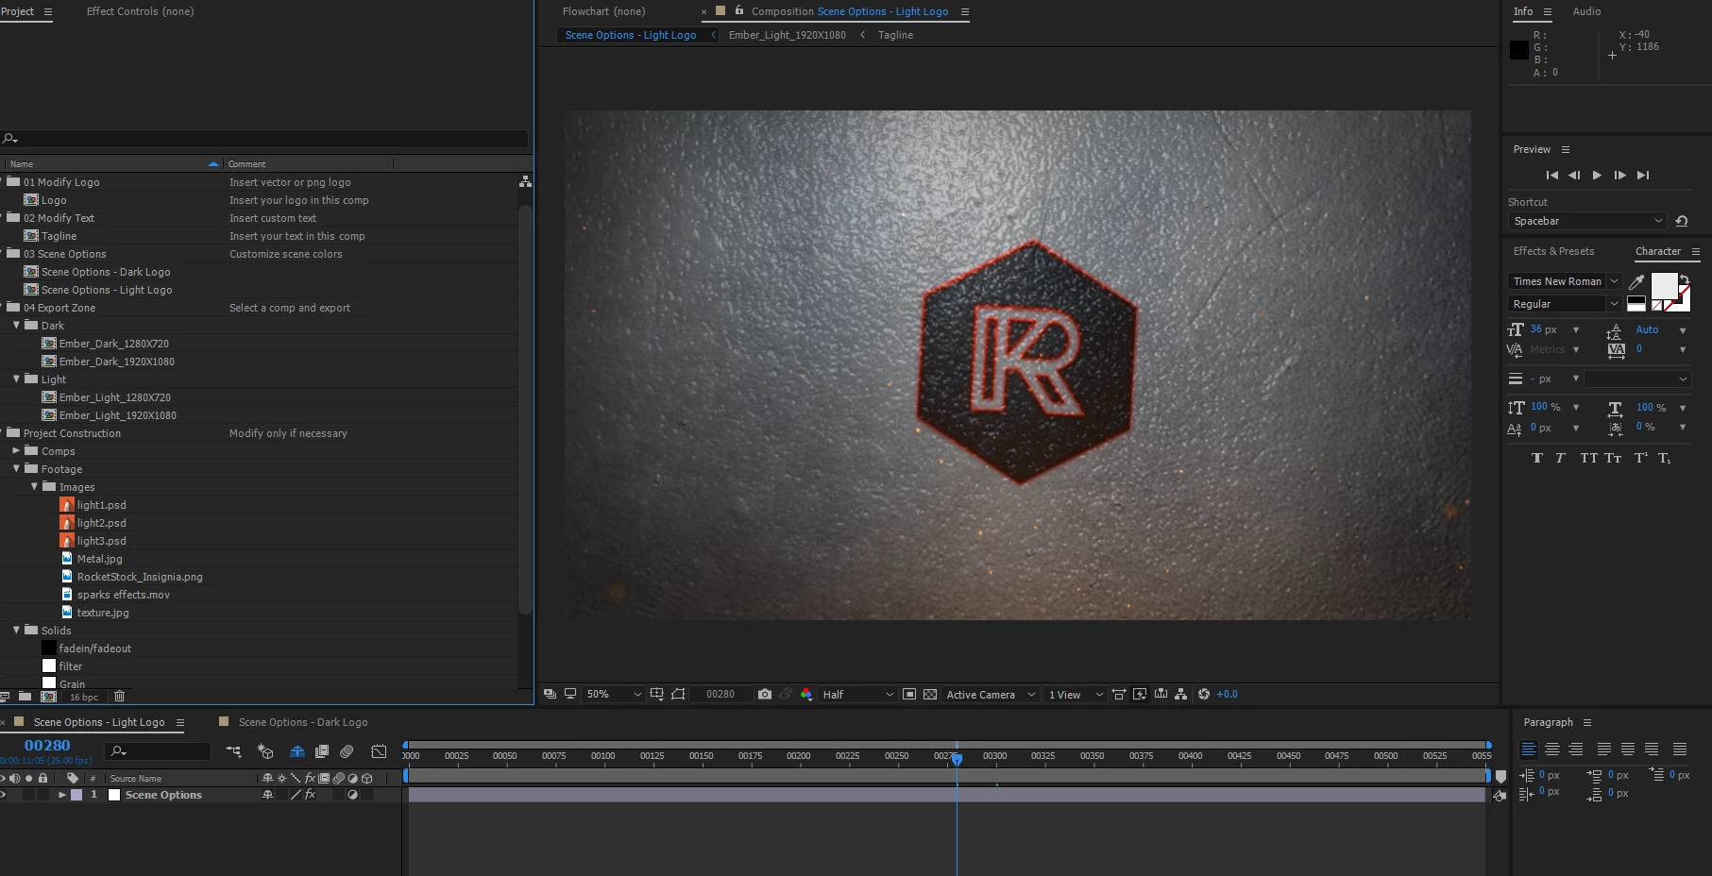Open the 50% magnification dropdown
This screenshot has width=1712, height=876.
[613, 695]
